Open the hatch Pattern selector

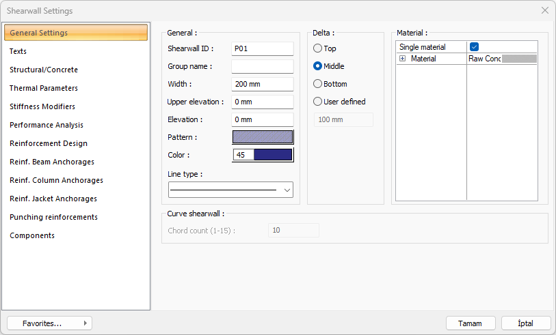263,137
